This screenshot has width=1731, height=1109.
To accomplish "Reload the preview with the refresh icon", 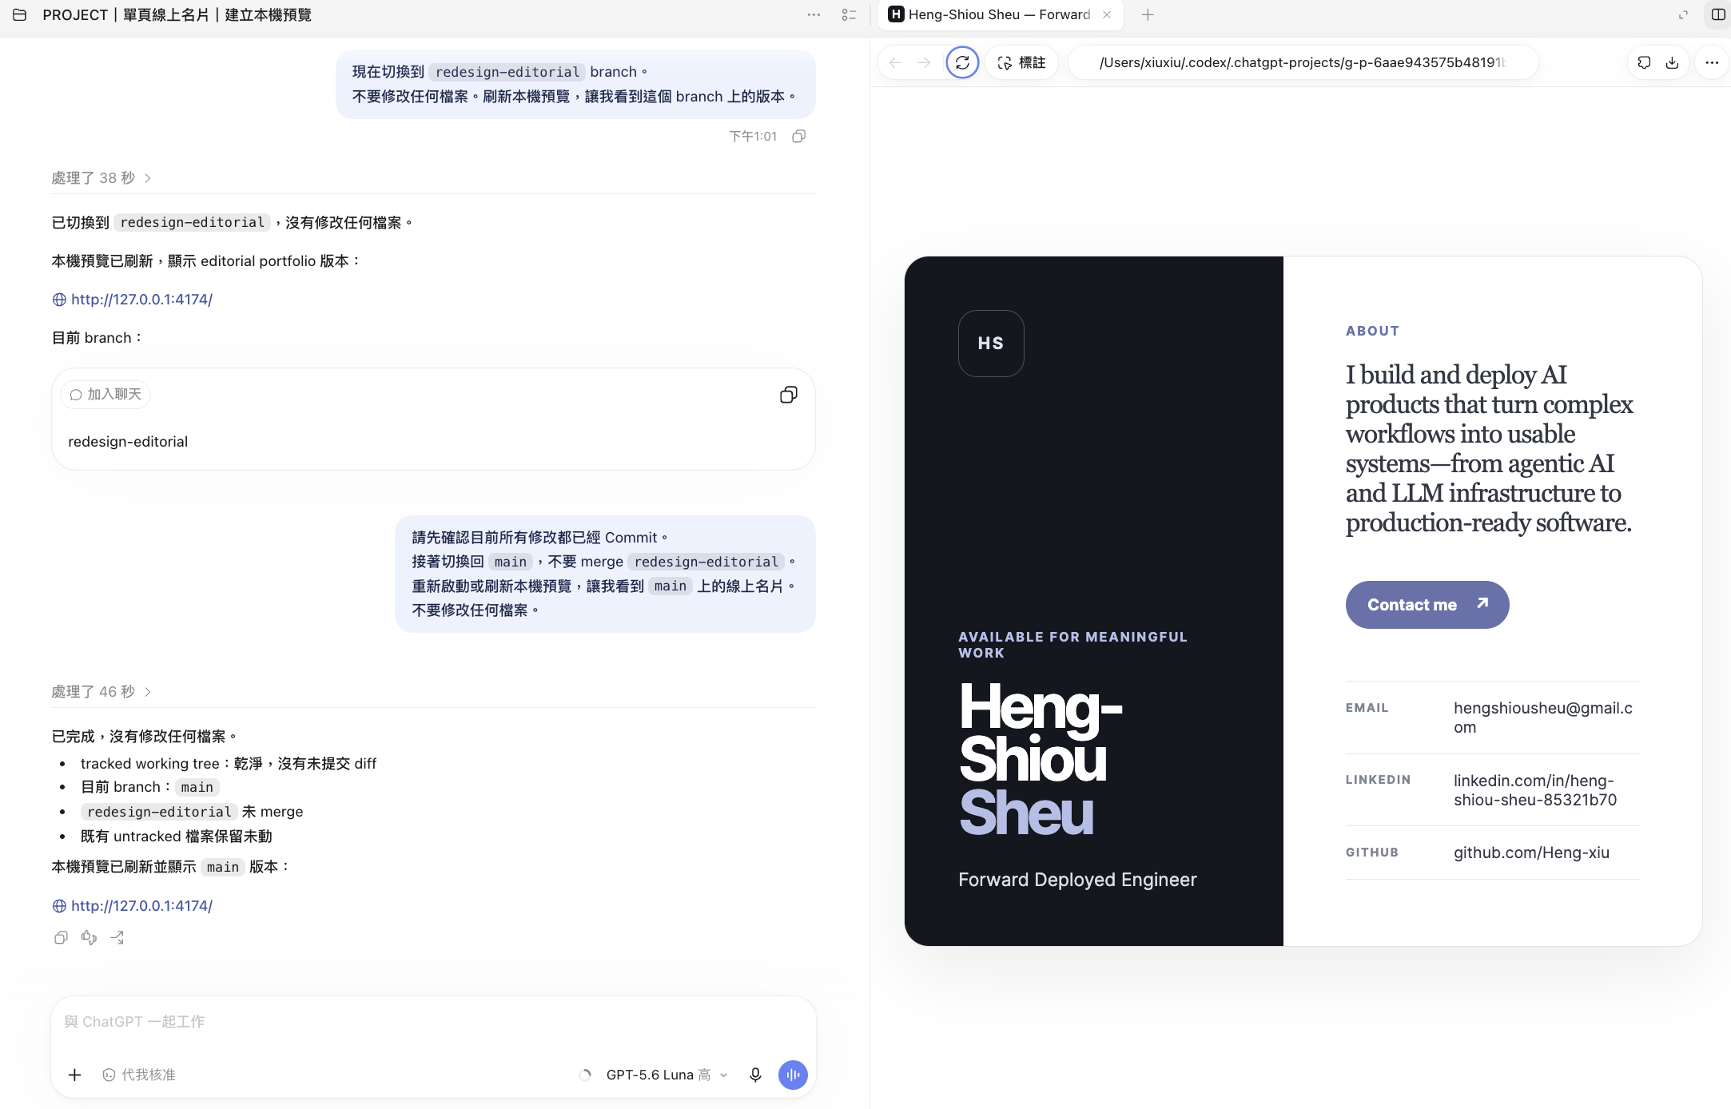I will [962, 62].
